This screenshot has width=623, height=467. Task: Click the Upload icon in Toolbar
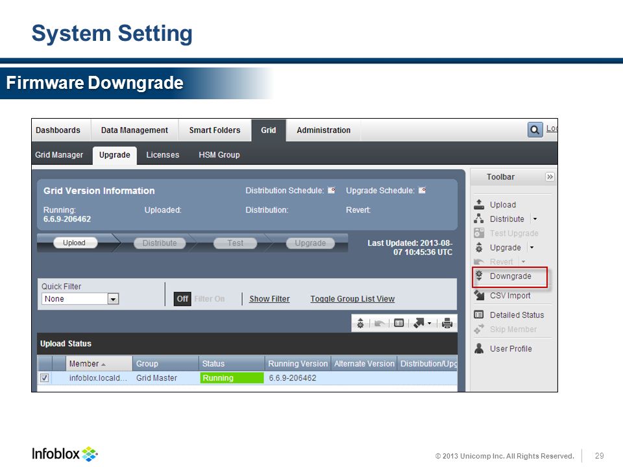[479, 204]
